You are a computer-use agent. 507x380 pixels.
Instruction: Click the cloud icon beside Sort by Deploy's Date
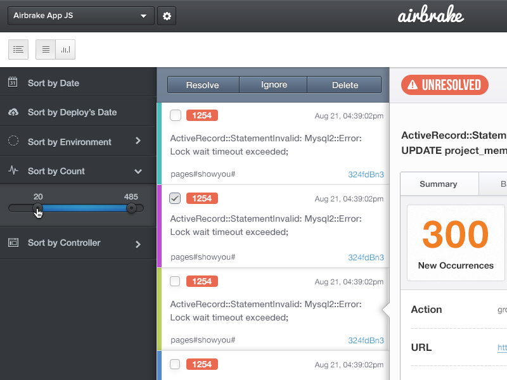(14, 112)
